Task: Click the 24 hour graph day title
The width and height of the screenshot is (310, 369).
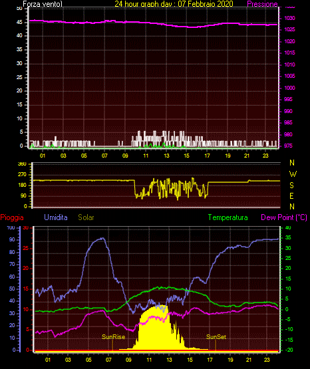Action: point(174,4)
